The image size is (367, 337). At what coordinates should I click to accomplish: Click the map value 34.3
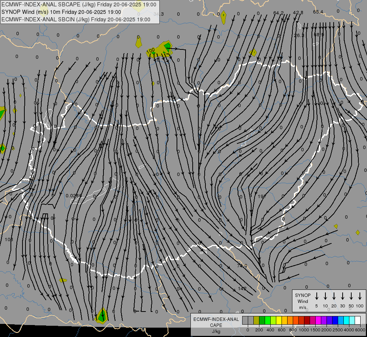click(159, 14)
